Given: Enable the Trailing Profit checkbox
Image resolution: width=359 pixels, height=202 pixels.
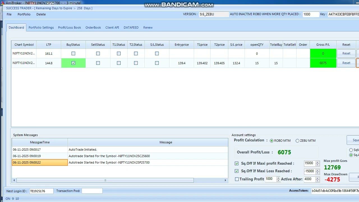Looking at the screenshot, I should [237, 179].
